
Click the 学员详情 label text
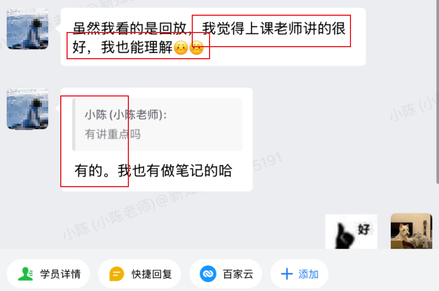(60, 274)
